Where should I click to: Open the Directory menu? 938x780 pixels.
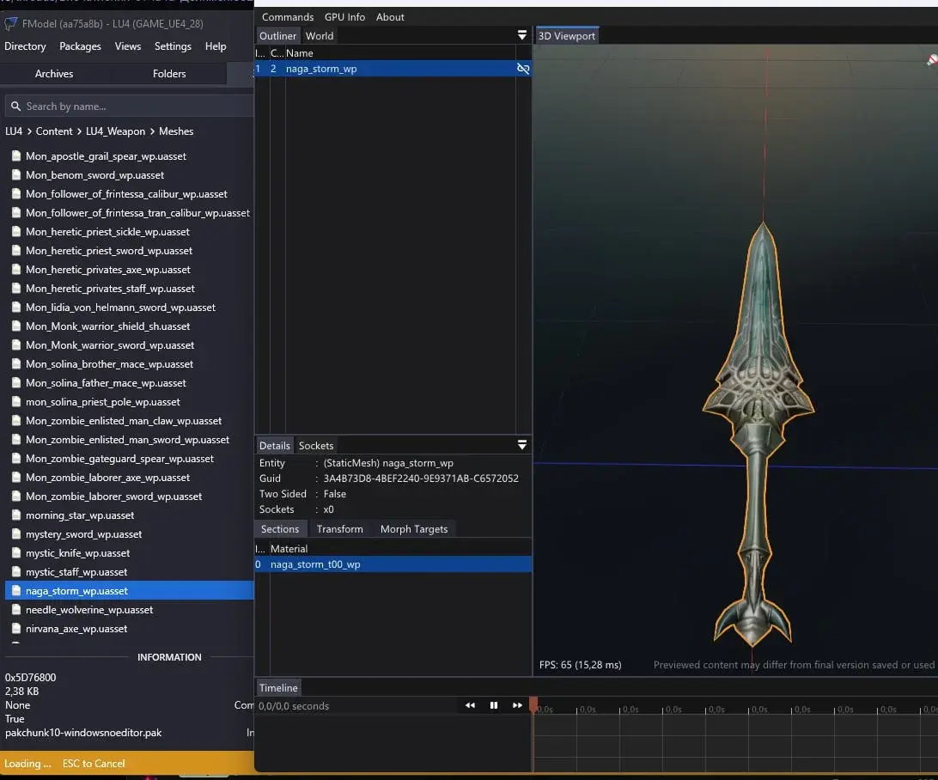tap(25, 46)
